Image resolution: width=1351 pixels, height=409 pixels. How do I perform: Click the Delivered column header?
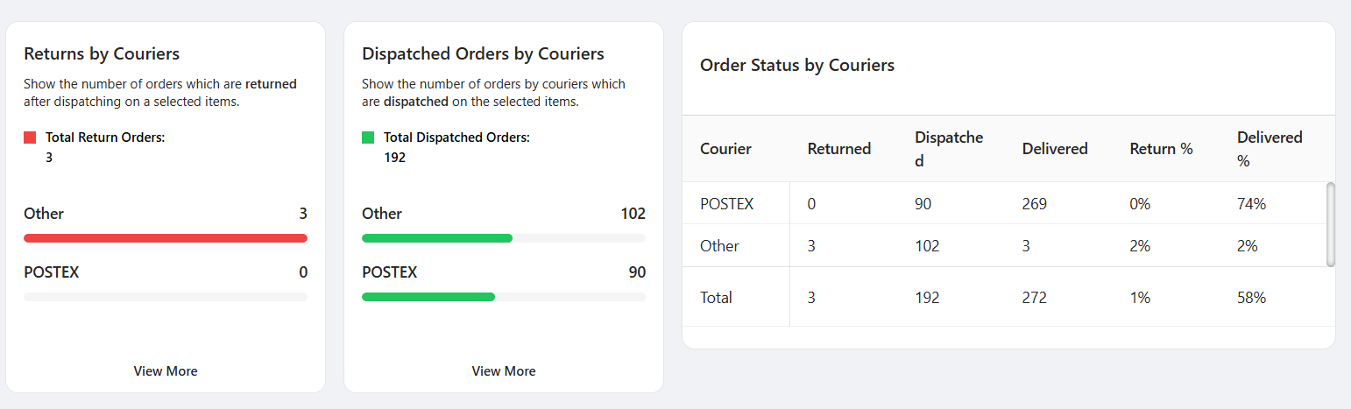tap(1055, 149)
